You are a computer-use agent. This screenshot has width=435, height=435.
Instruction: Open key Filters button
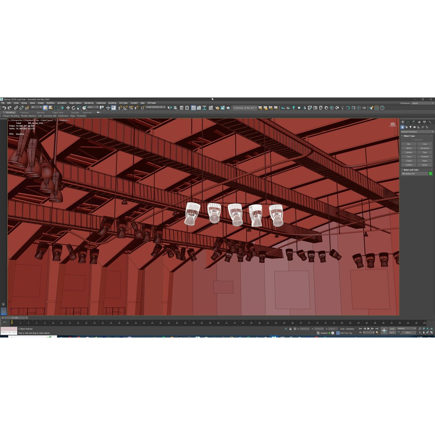pos(408,333)
